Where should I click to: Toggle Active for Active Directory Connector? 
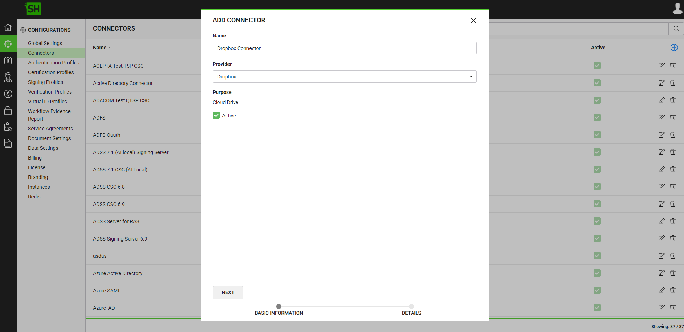point(597,83)
